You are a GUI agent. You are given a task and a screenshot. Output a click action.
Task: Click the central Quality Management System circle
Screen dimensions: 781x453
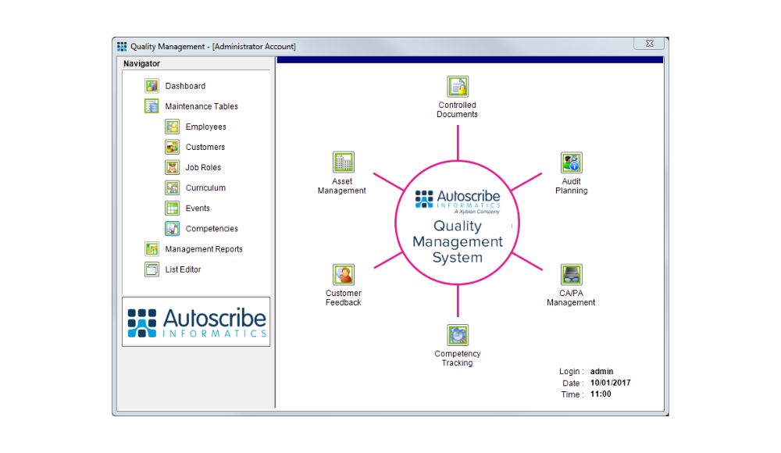458,226
